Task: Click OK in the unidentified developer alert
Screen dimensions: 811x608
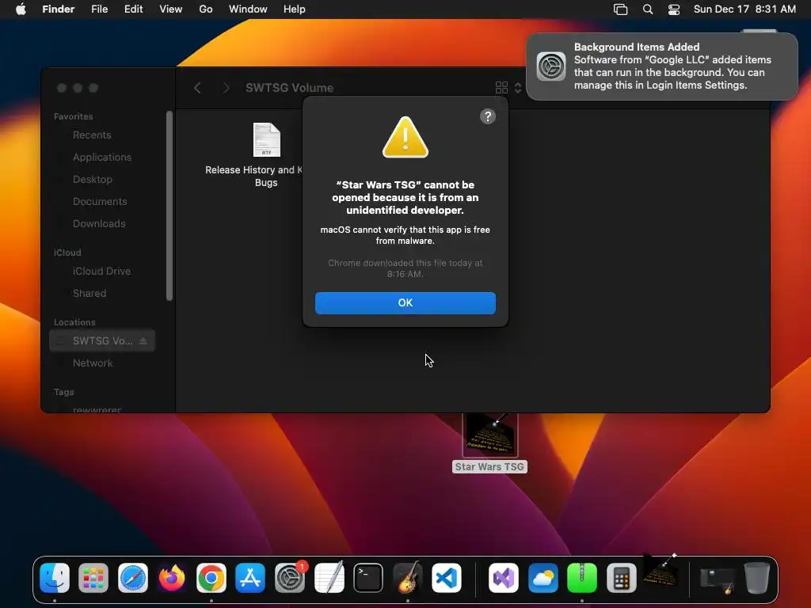Action: point(405,303)
